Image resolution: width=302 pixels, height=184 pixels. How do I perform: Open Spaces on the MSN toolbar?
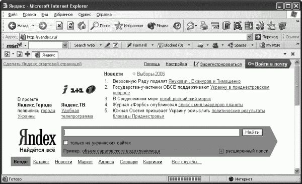pyautogui.click(x=237, y=45)
